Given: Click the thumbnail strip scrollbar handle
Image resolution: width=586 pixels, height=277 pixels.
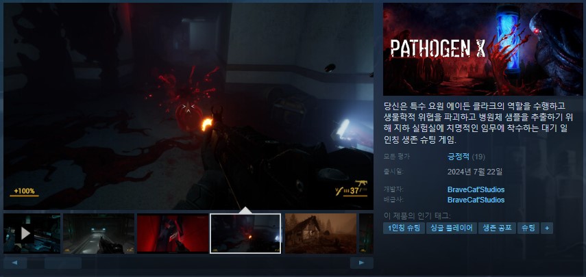Looking at the screenshot, I should (x=63, y=263).
